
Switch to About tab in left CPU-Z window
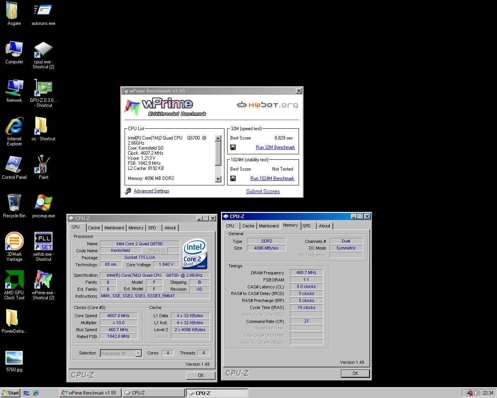tap(170, 228)
